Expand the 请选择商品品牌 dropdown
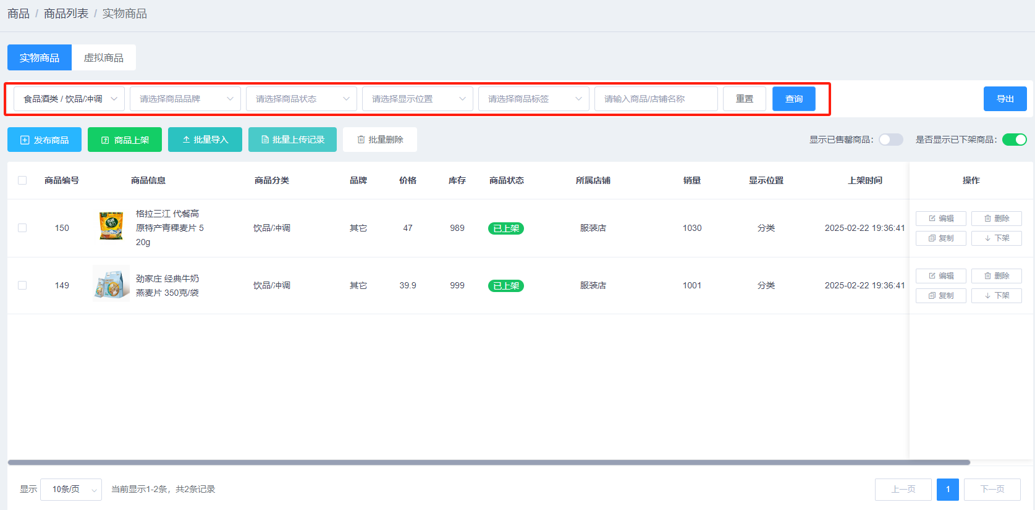The width and height of the screenshot is (1035, 510). [185, 99]
